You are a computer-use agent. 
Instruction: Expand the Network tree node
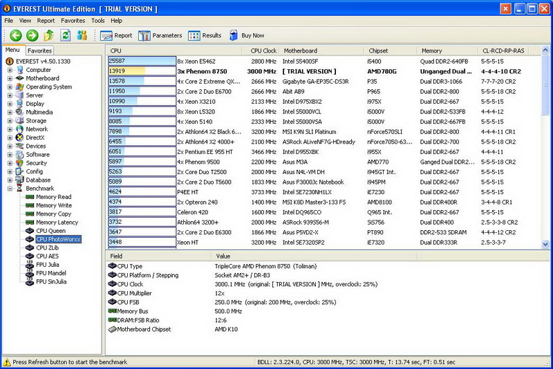click(10, 129)
